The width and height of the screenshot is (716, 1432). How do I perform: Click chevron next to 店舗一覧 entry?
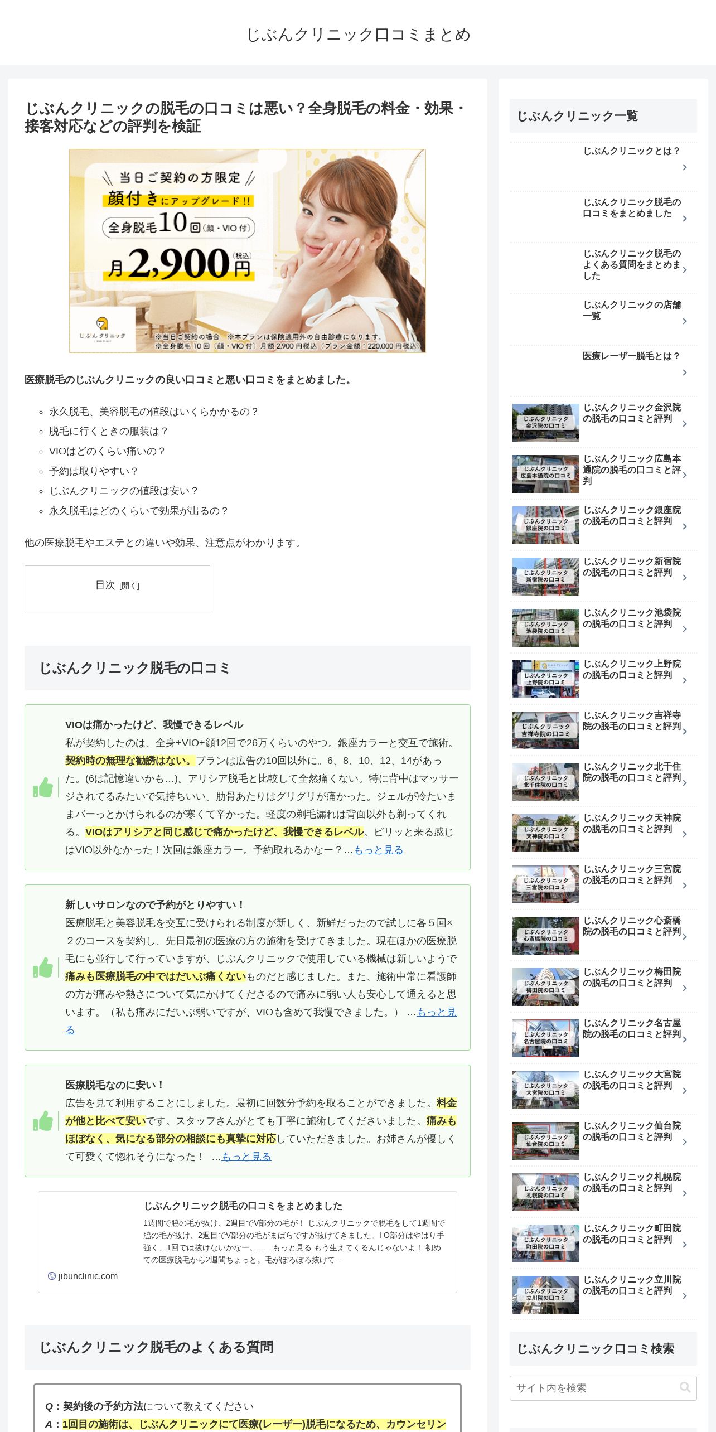[685, 321]
